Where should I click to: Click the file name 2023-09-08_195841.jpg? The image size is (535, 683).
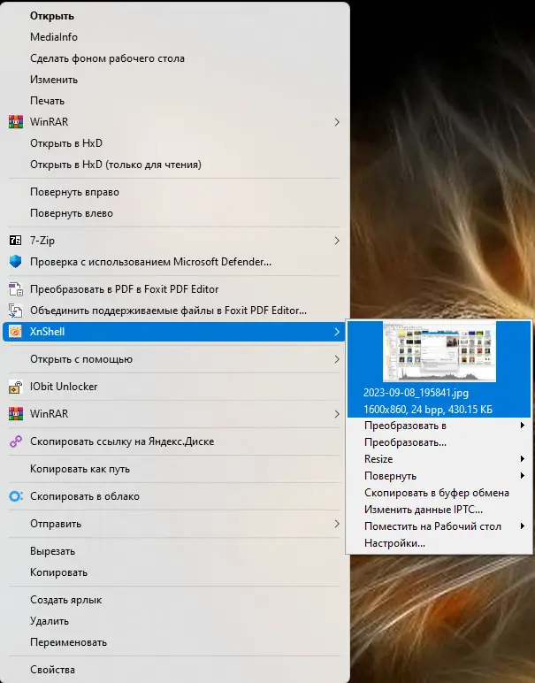click(417, 393)
